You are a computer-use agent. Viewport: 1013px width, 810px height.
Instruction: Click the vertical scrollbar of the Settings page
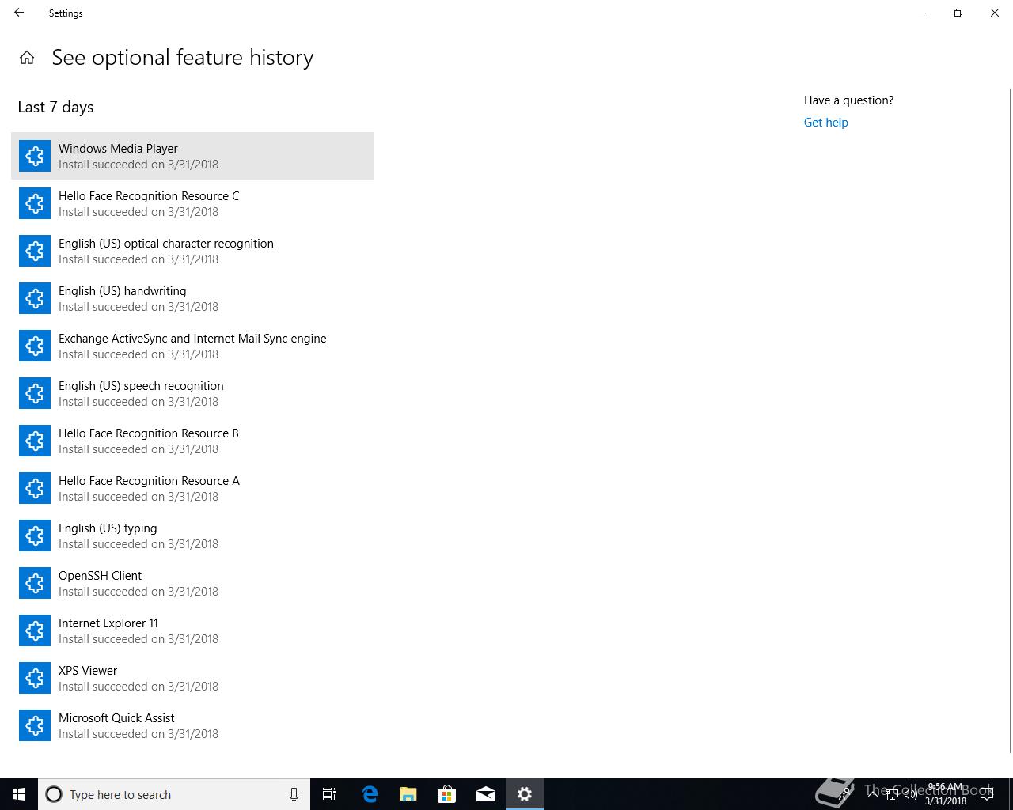[1009, 419]
